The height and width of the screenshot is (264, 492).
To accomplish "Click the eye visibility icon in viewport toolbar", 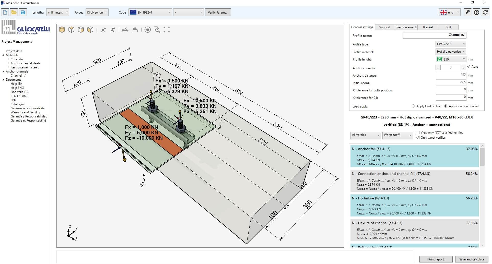I will (147, 30).
